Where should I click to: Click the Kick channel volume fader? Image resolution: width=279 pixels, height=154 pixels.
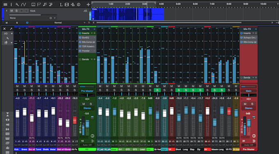coord(17,114)
